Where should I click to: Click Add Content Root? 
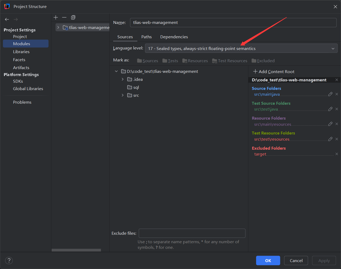tap(274, 72)
